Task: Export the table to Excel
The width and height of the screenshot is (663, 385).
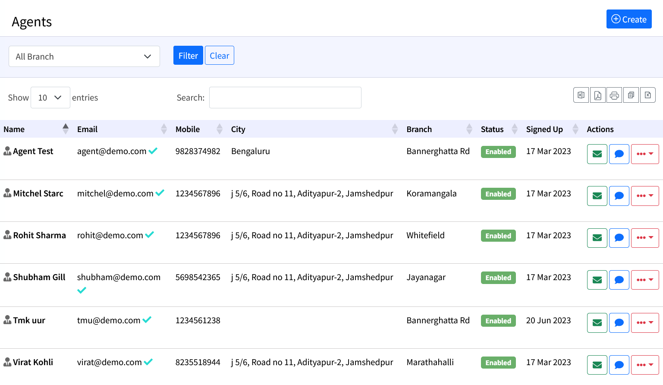Action: point(581,95)
